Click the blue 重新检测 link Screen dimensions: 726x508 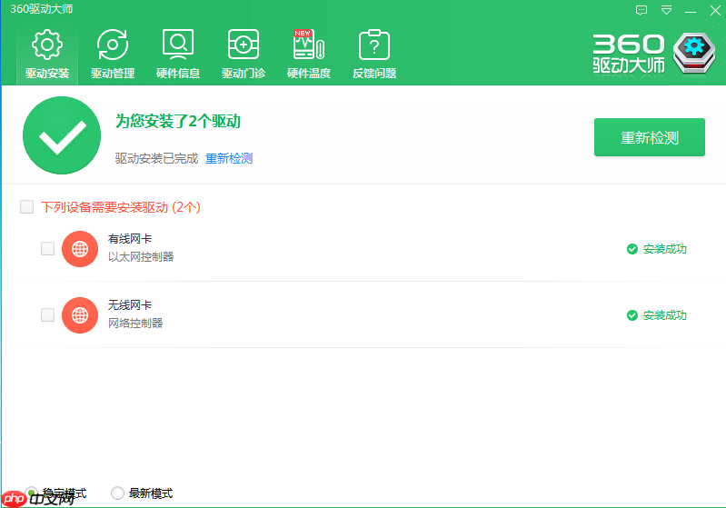click(x=229, y=158)
